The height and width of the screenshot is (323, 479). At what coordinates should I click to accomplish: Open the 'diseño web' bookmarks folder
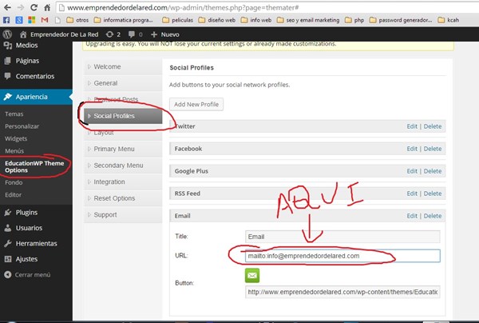point(217,20)
